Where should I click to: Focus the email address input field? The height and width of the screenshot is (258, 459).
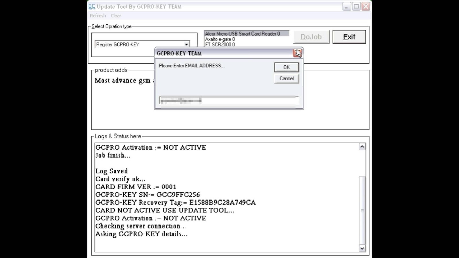coord(229,101)
